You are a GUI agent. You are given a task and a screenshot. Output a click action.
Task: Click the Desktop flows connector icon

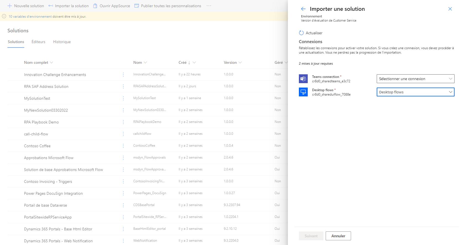pyautogui.click(x=303, y=92)
